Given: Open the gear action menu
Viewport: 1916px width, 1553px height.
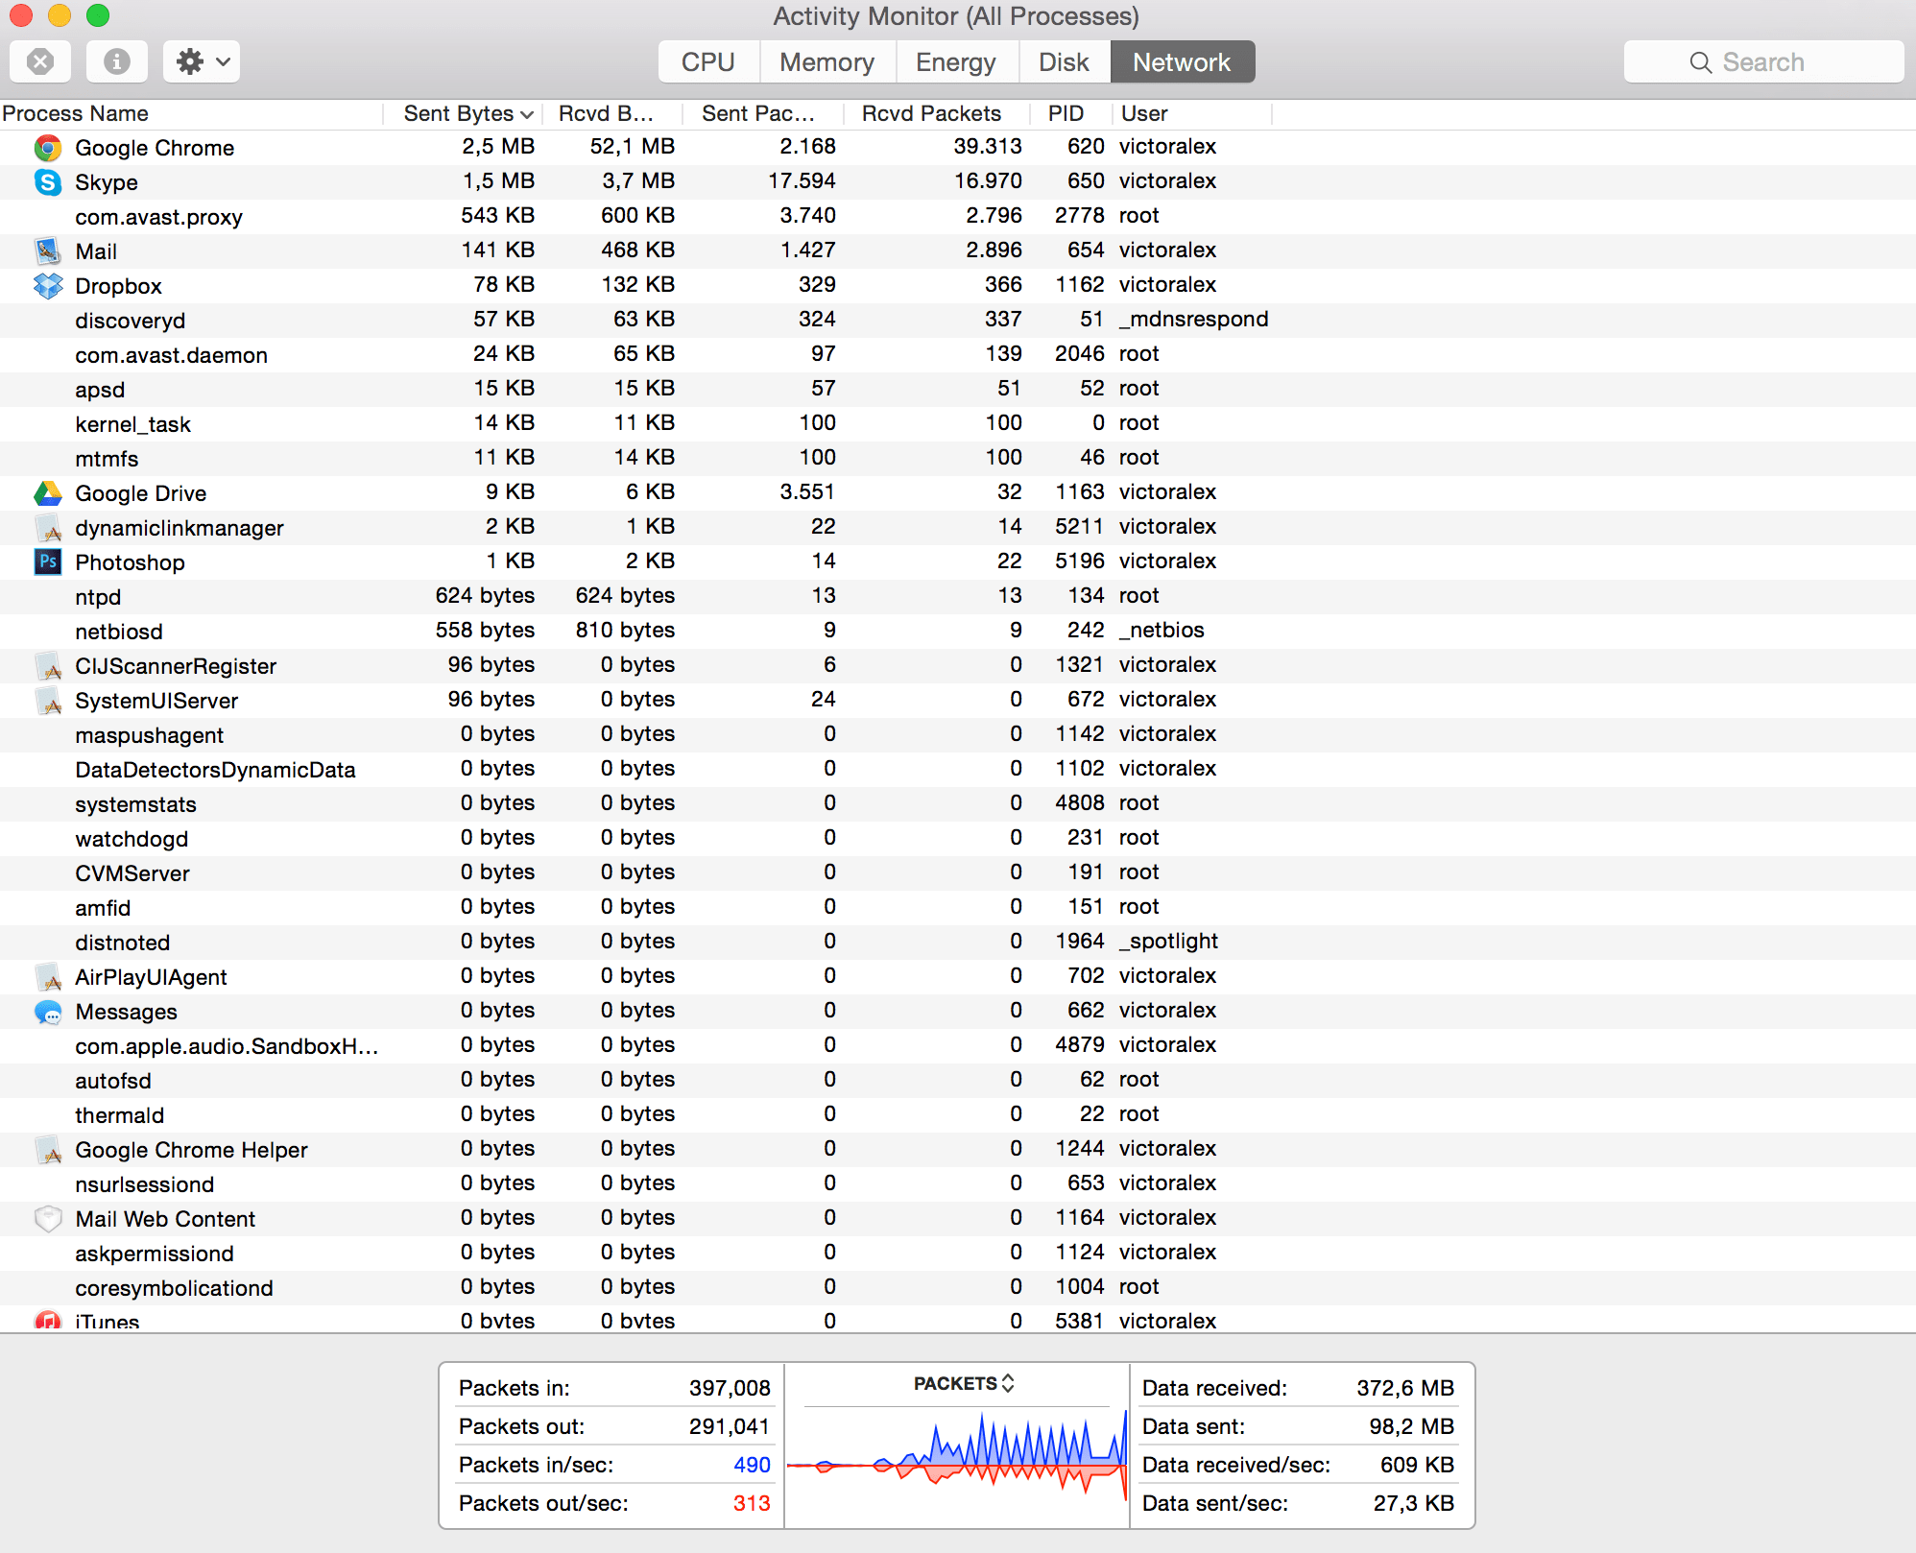Looking at the screenshot, I should click(x=201, y=60).
